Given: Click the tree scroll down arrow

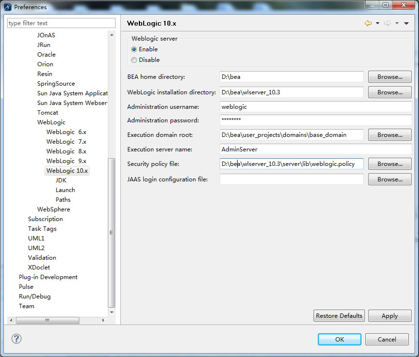Looking at the screenshot, I should point(112,312).
